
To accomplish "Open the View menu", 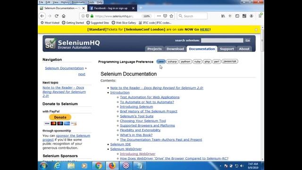I will click(x=55, y=2).
